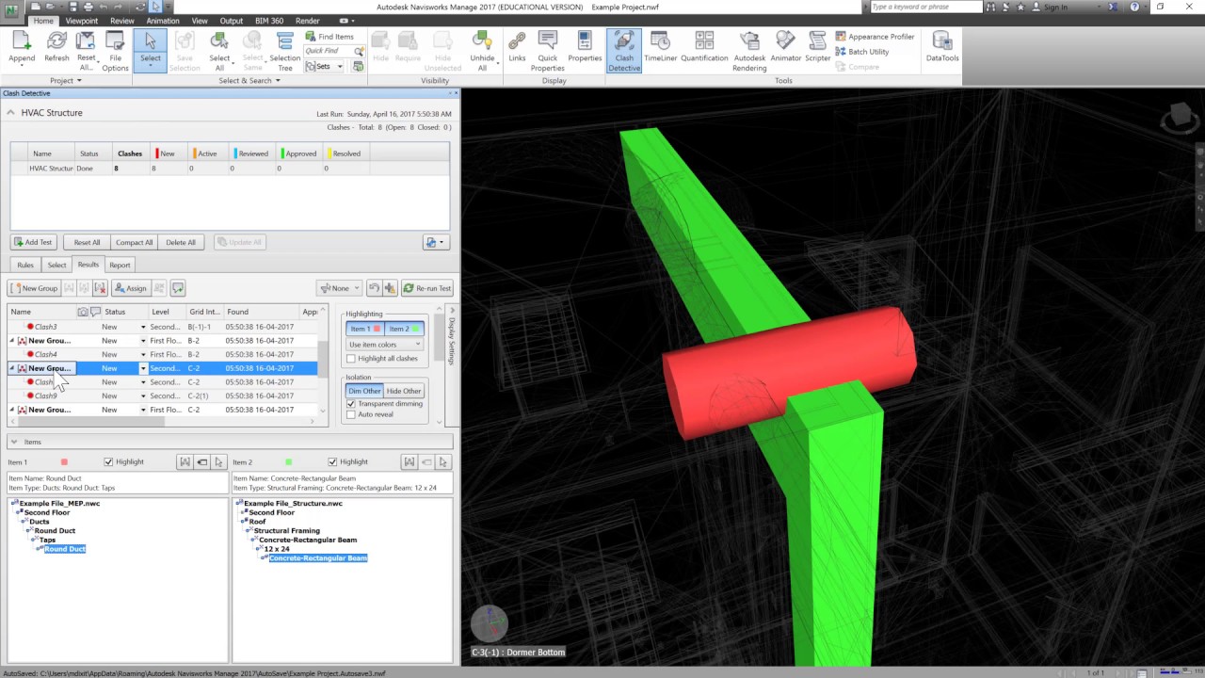Open the Sets dropdown in ribbon
This screenshot has height=678, width=1205.
point(326,67)
